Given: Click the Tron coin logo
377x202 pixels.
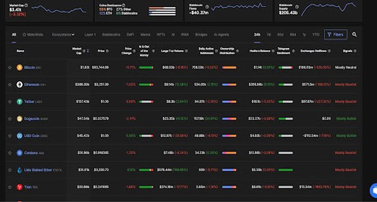Looking at the screenshot, I should [x=20, y=187].
